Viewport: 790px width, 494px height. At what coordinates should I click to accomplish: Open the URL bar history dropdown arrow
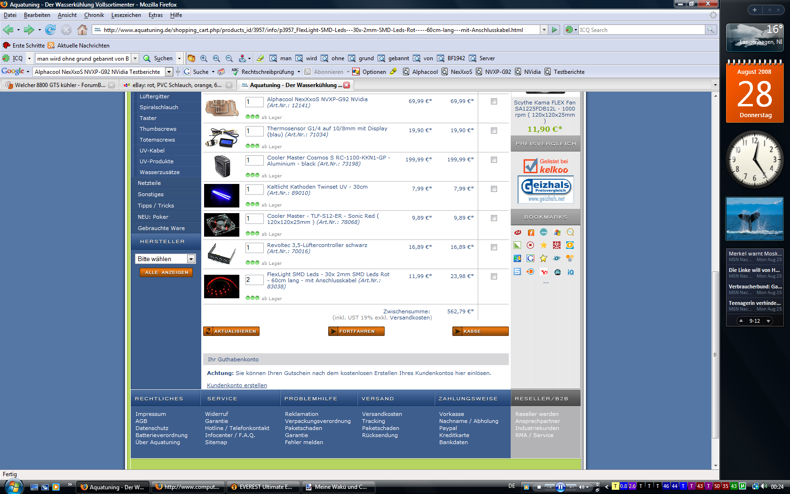(544, 30)
